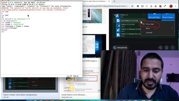Click the python.org tcltk URL in the warning

point(22,10)
